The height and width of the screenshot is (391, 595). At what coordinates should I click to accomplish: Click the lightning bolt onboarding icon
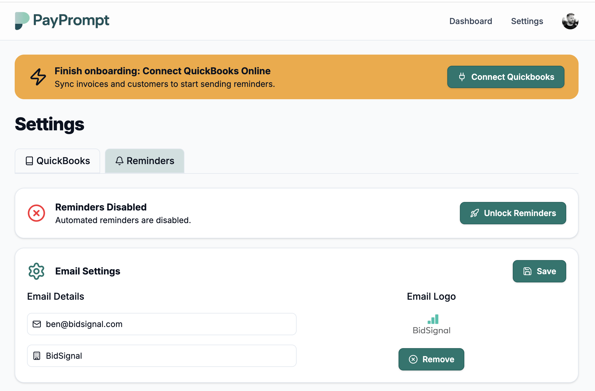click(38, 77)
